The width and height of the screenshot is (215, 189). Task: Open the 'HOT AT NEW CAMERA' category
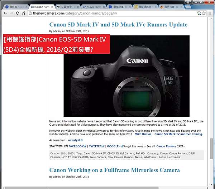(x=75, y=157)
